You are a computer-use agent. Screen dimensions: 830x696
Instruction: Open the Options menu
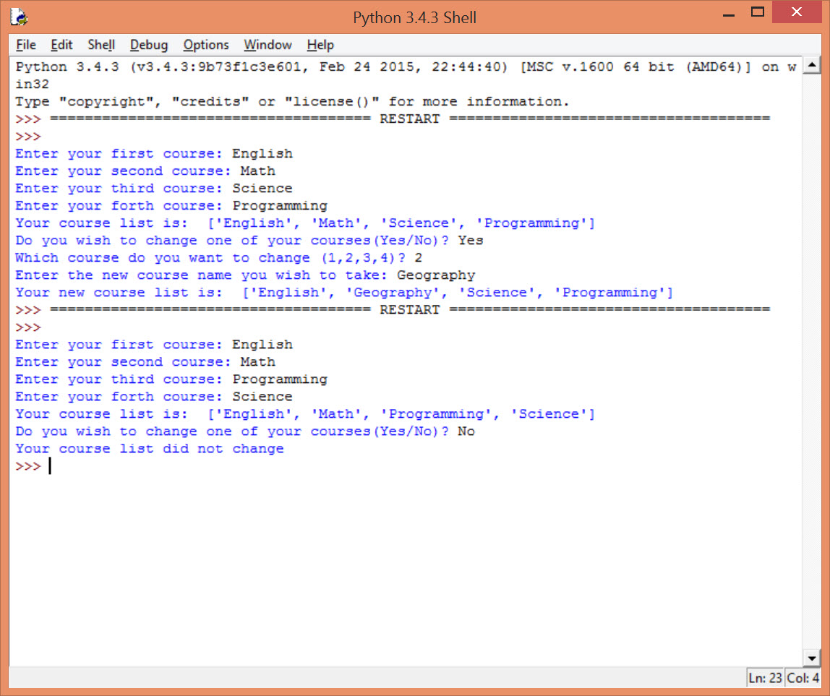click(205, 45)
